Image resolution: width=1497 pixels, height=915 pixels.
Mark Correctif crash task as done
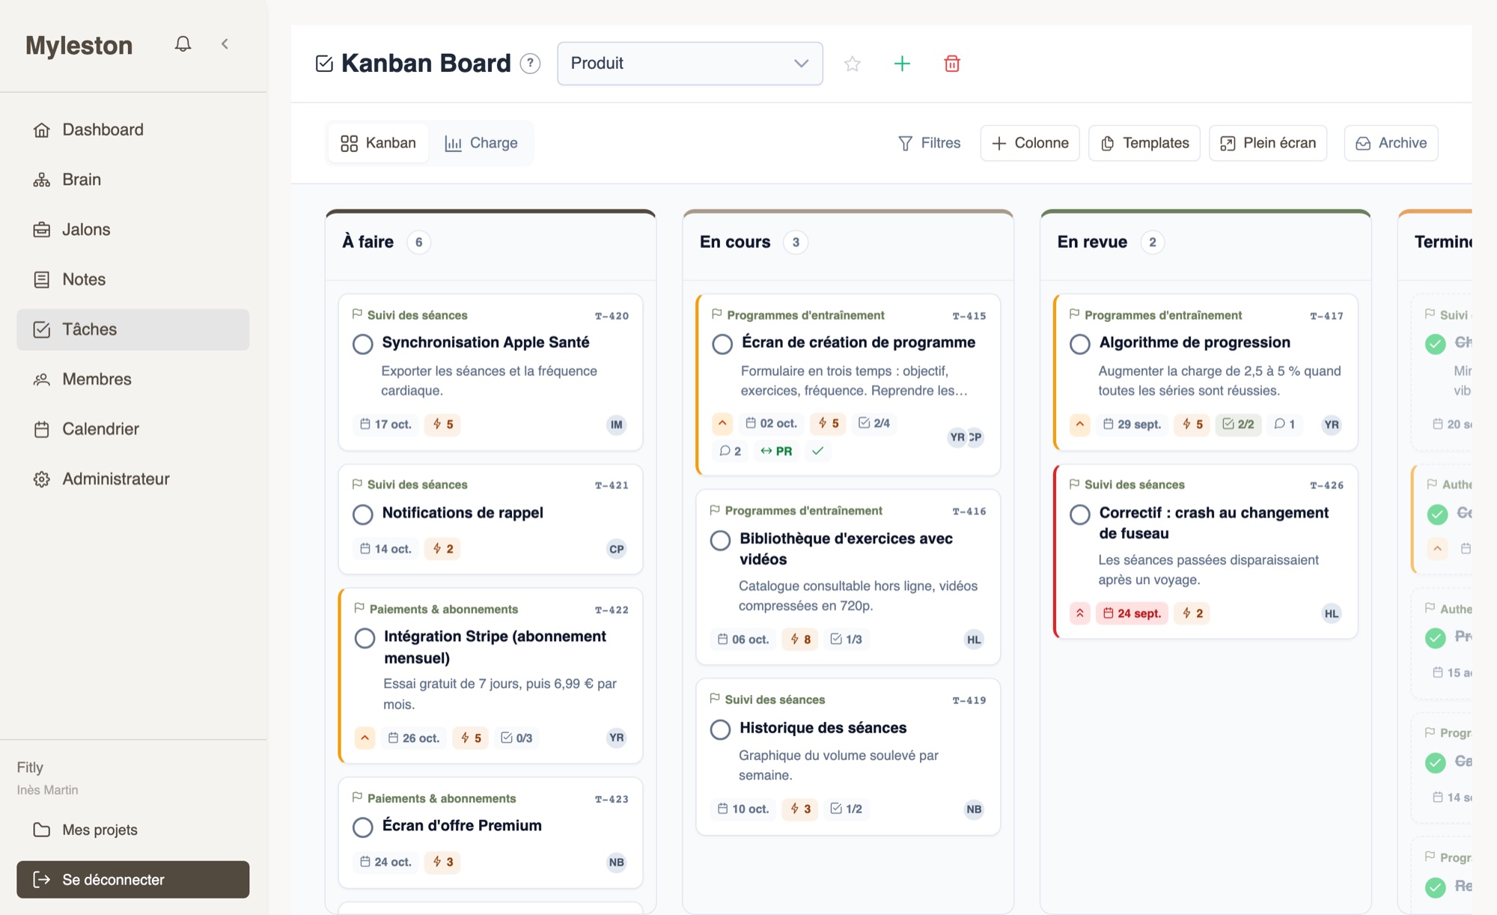[1079, 514]
